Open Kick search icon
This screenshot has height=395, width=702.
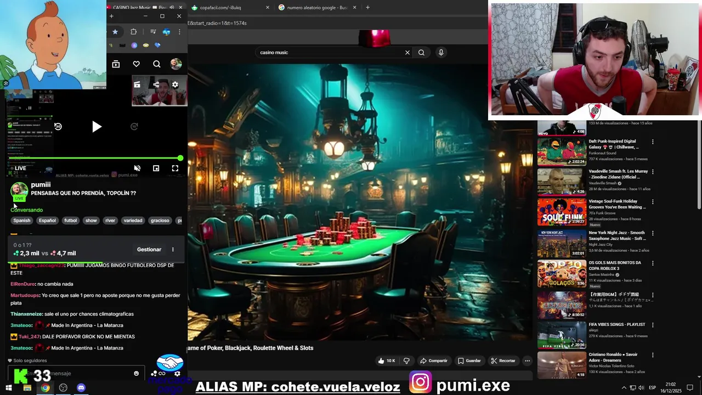(x=157, y=64)
